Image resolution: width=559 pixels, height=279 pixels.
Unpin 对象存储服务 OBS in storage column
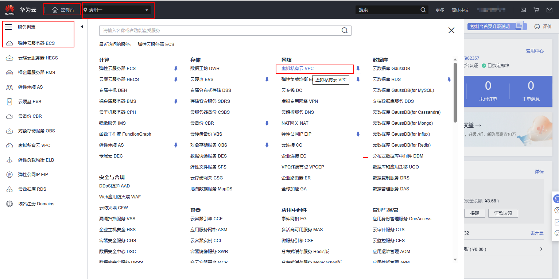[267, 145]
